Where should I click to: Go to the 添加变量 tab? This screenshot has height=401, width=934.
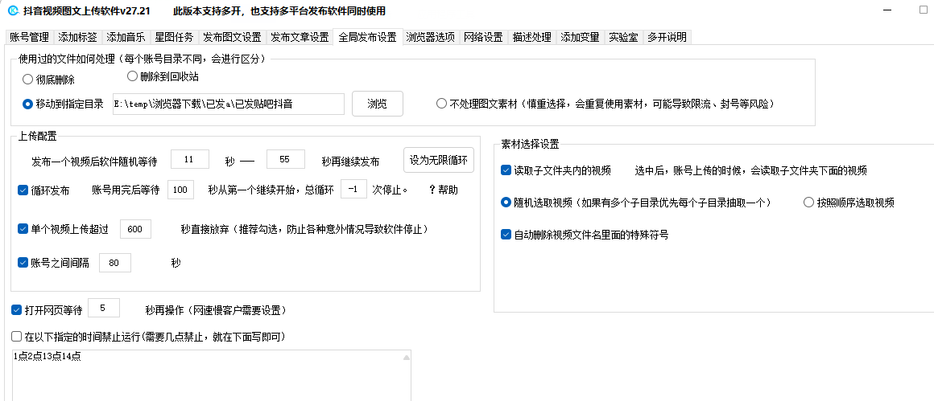coord(581,37)
